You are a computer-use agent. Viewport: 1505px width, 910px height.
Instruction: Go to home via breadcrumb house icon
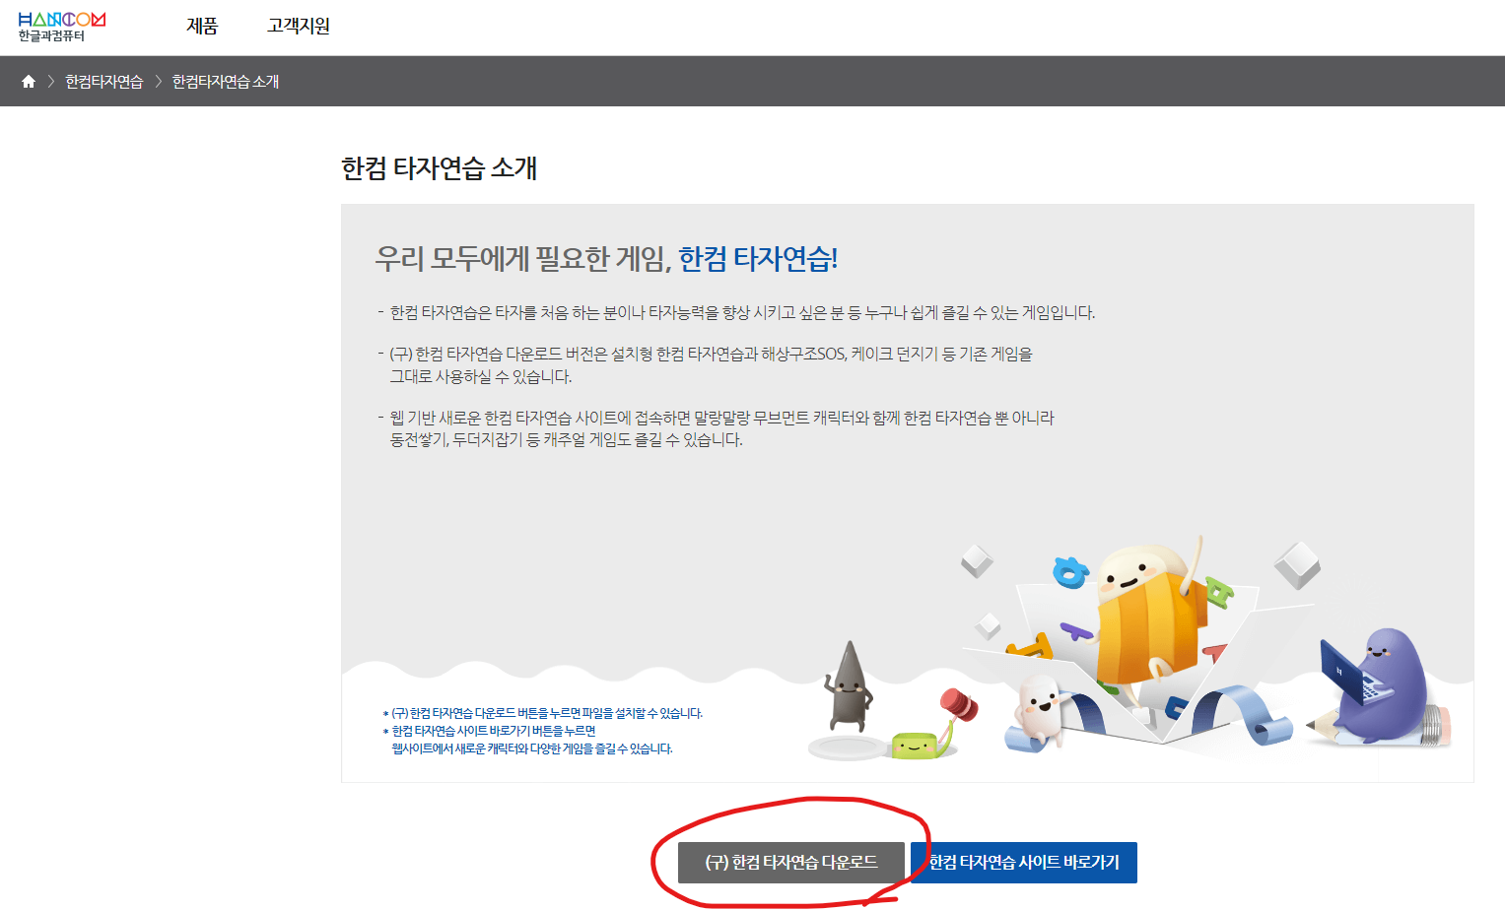29,82
